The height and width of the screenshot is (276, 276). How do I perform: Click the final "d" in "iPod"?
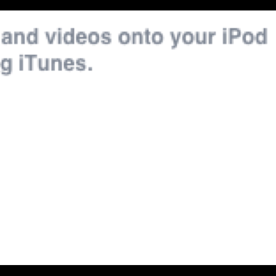click(x=262, y=37)
